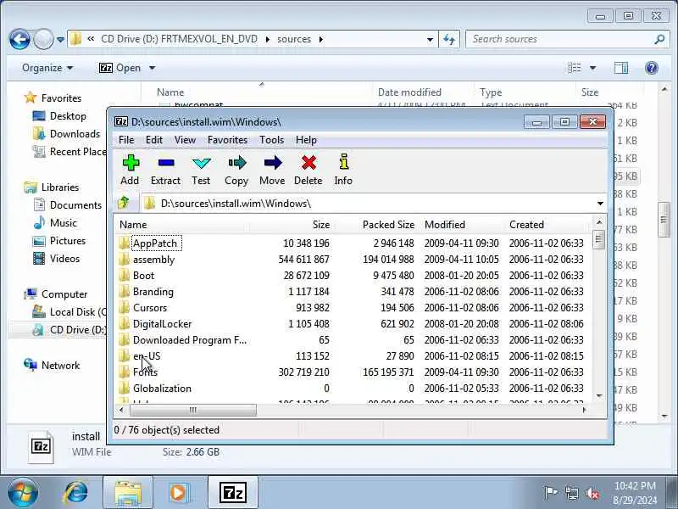Click the 7-Zip vertical scrollbar thumb
Viewport: 678px width, 509px height.
point(599,240)
